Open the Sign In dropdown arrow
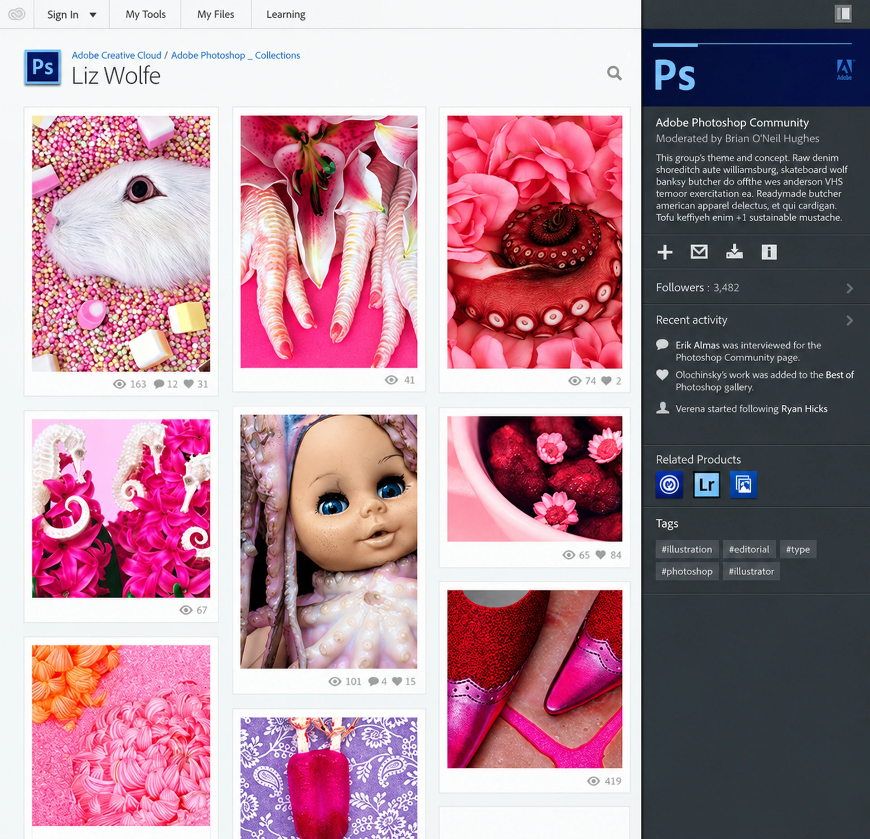This screenshot has height=839, width=870. pyautogui.click(x=93, y=15)
